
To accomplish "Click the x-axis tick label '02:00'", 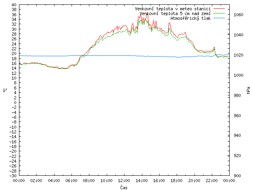I will (36, 180).
